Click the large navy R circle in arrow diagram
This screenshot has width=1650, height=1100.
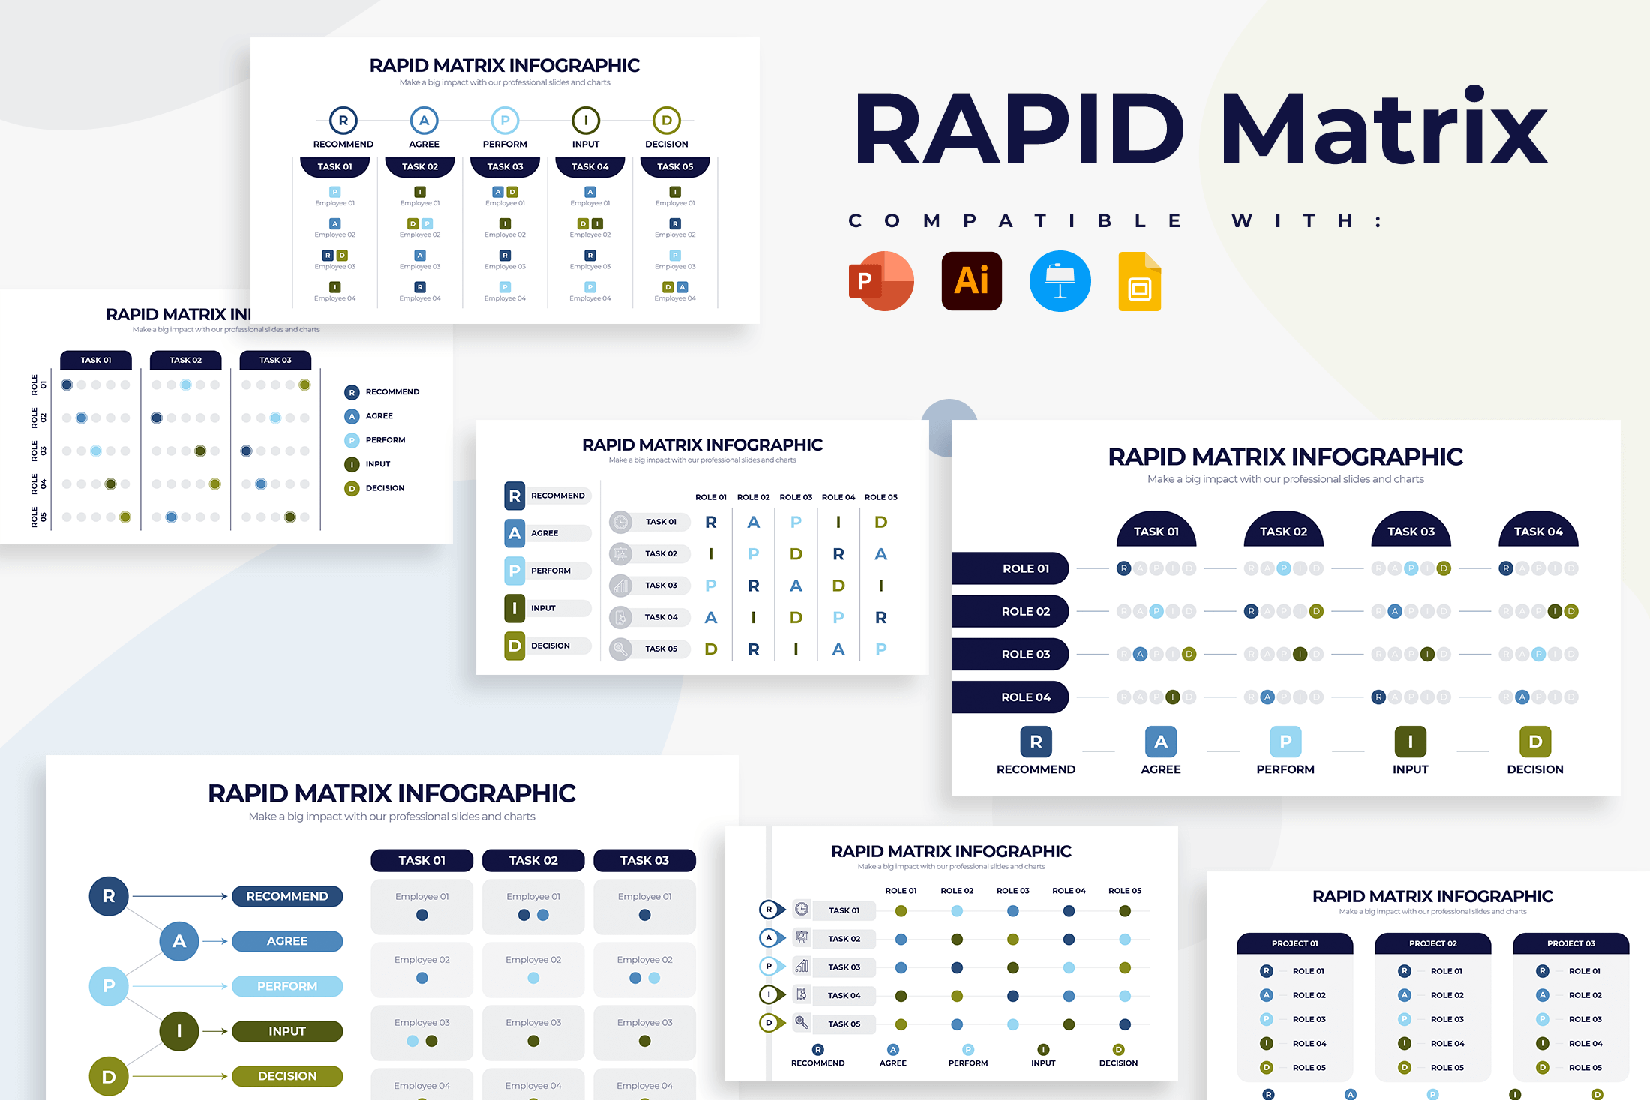tap(109, 896)
